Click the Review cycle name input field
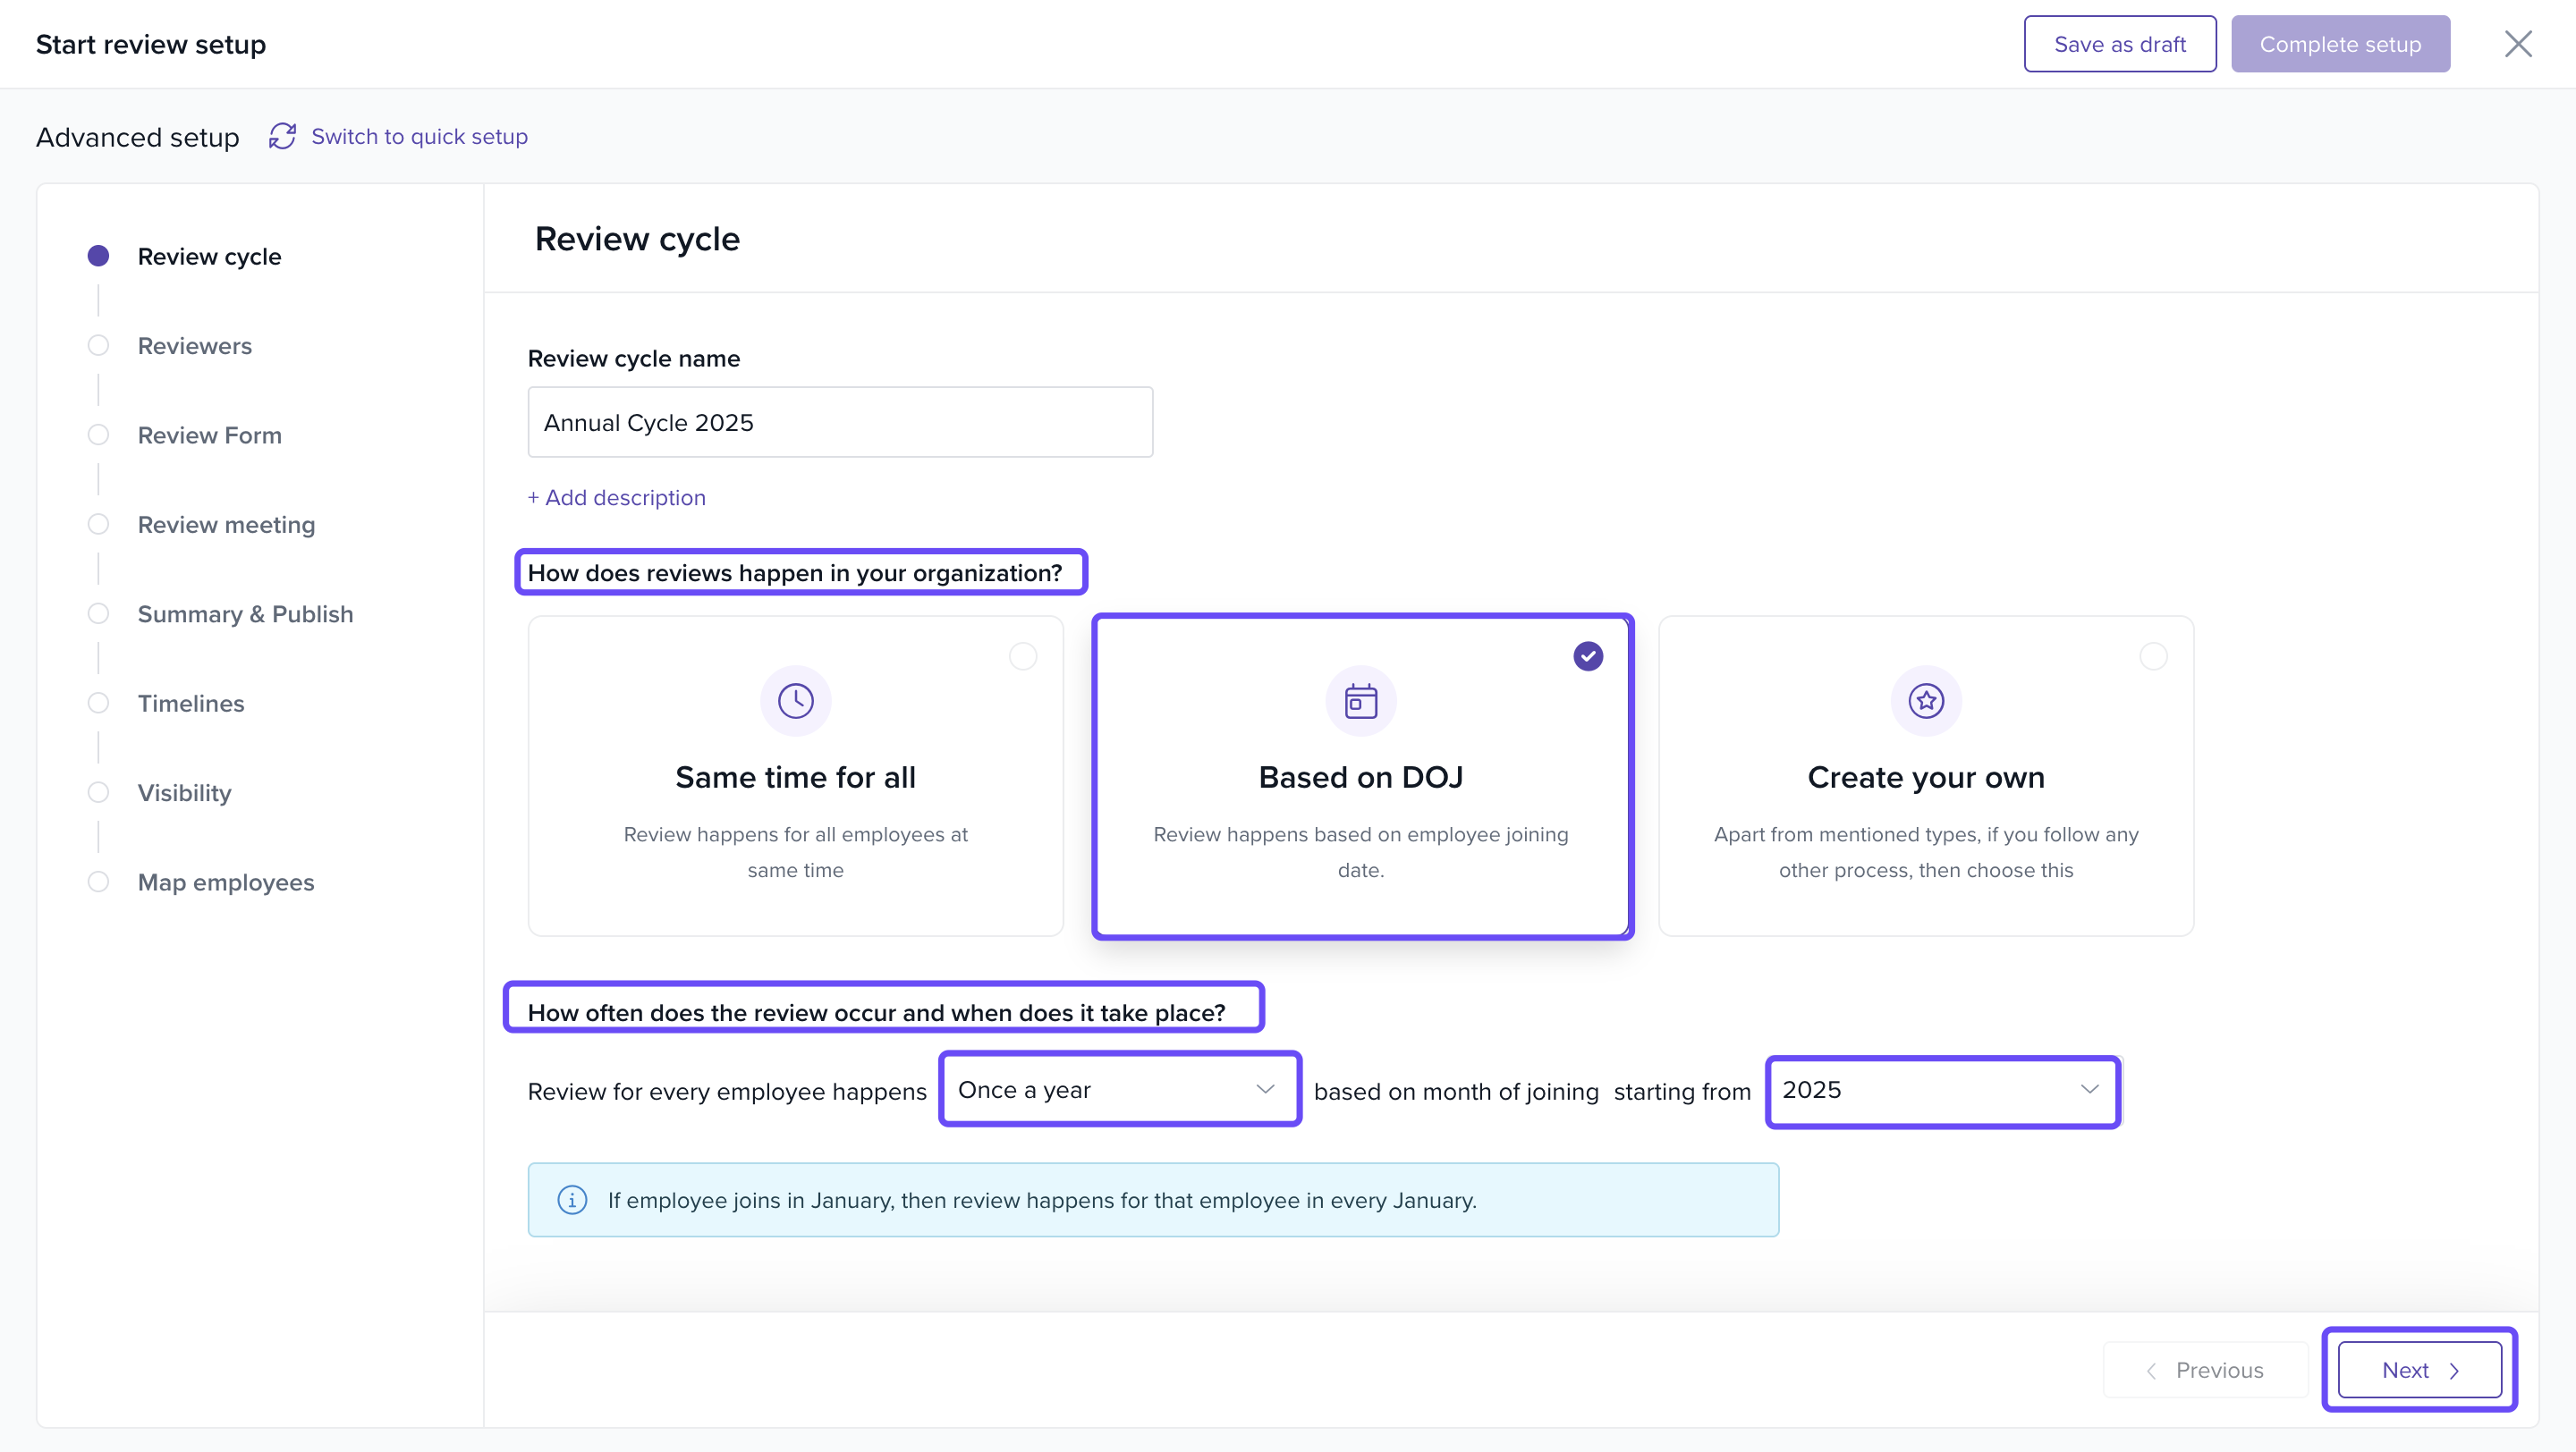Screen dimensions: 2576x1452 [x=839, y=423]
